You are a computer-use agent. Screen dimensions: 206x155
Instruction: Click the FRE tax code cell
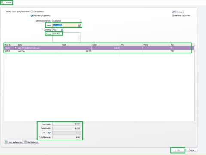180,51
